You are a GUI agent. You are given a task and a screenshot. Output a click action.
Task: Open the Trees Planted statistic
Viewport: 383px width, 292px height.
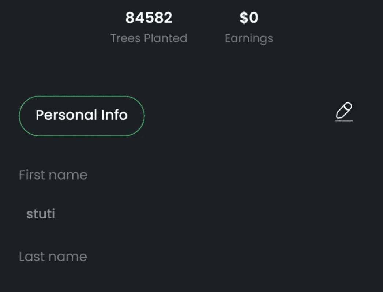149,28
